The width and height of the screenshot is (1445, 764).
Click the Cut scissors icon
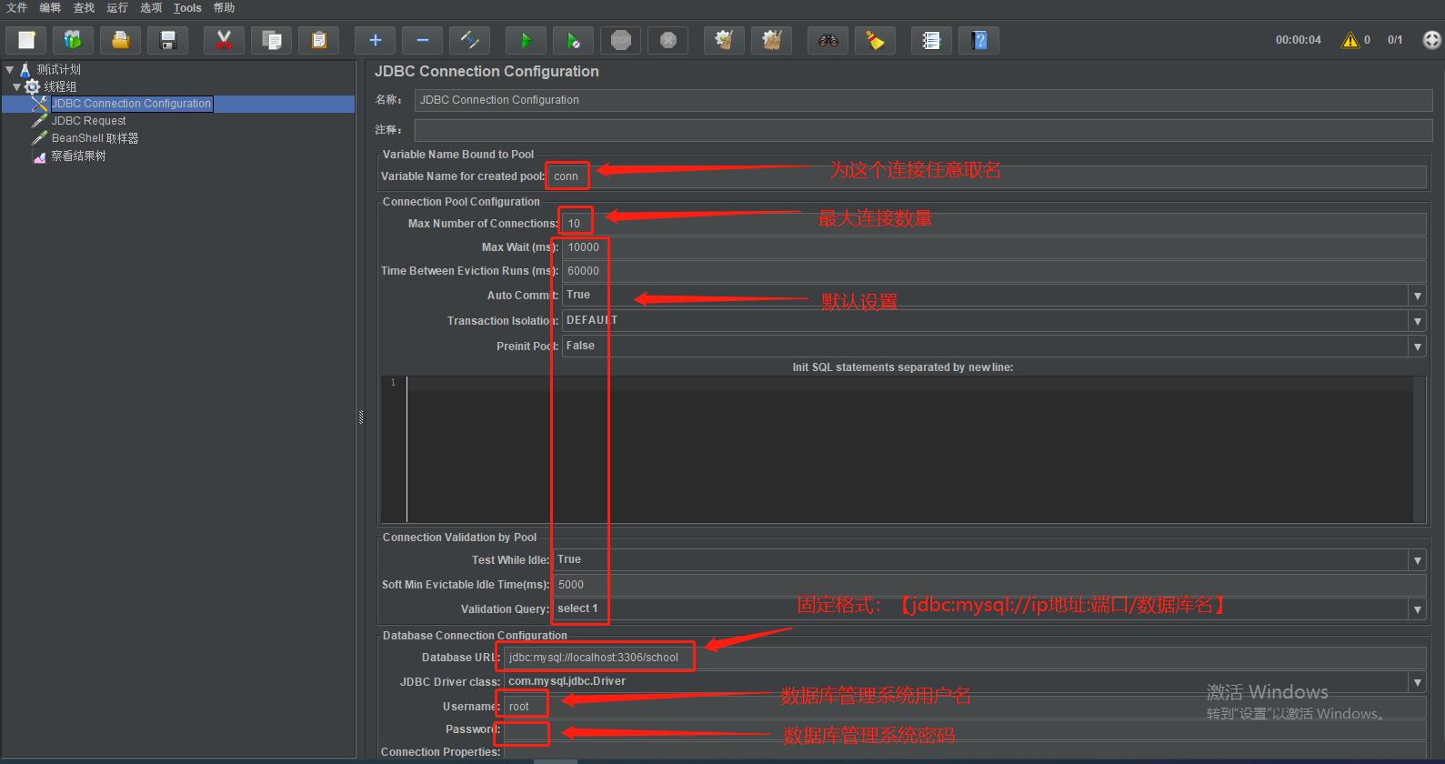[x=224, y=40]
